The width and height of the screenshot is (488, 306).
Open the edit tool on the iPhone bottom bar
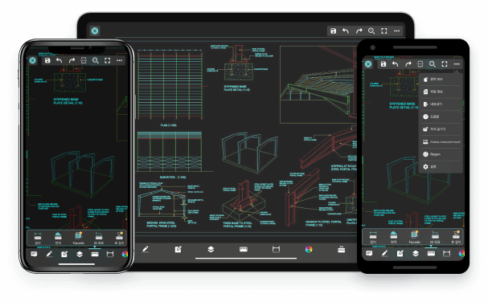coord(64,254)
